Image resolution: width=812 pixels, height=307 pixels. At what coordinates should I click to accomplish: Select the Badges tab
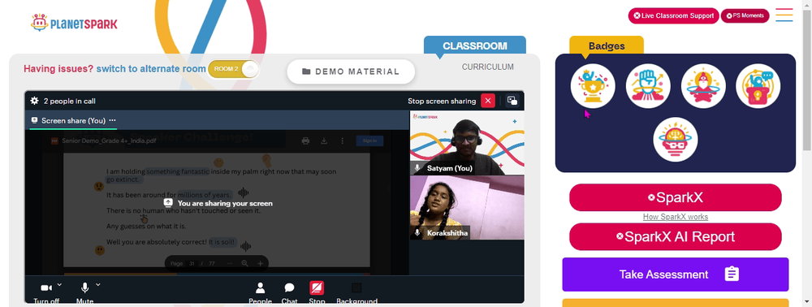point(607,45)
